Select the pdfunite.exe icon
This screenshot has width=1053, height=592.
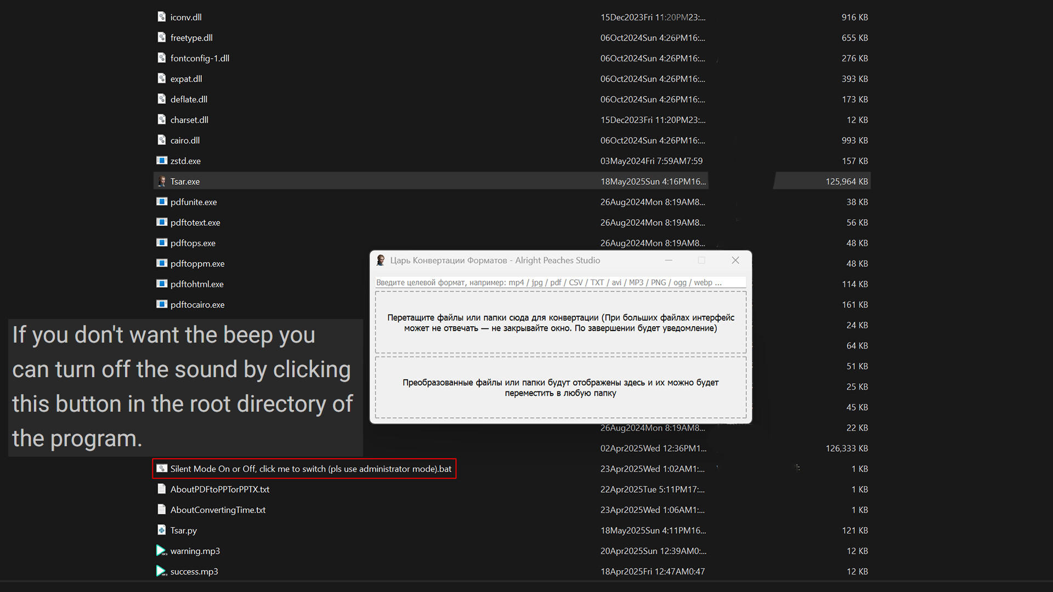click(162, 202)
